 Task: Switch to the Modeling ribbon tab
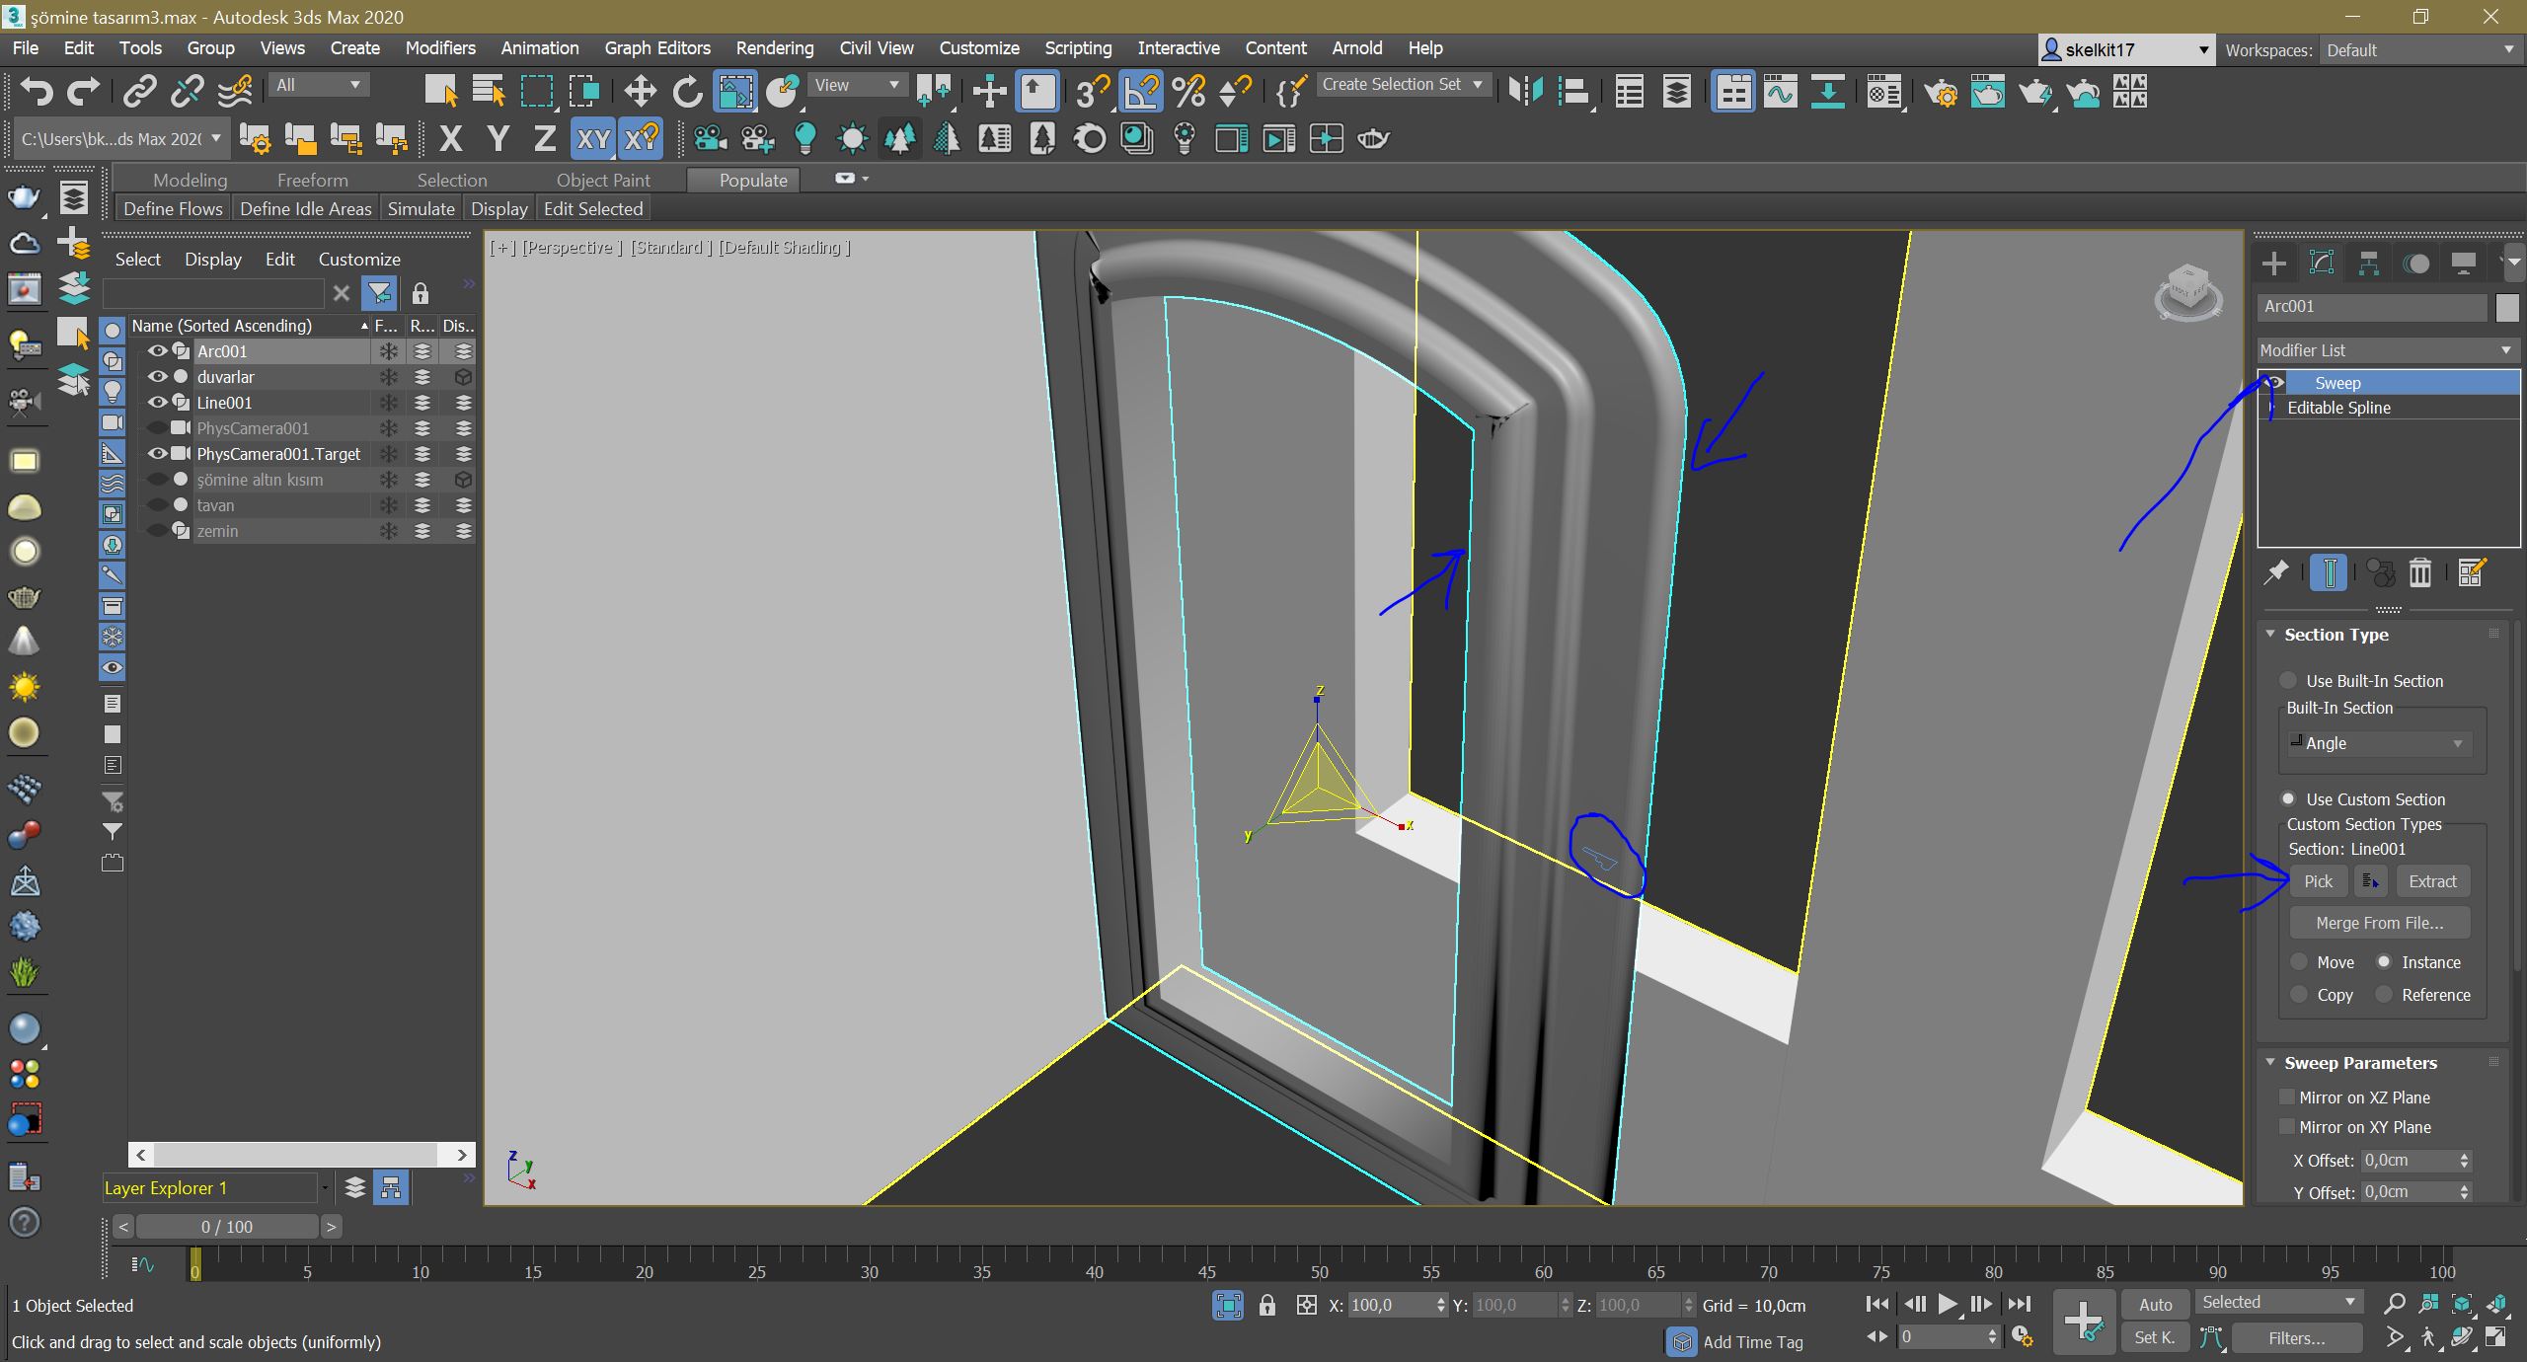point(189,179)
